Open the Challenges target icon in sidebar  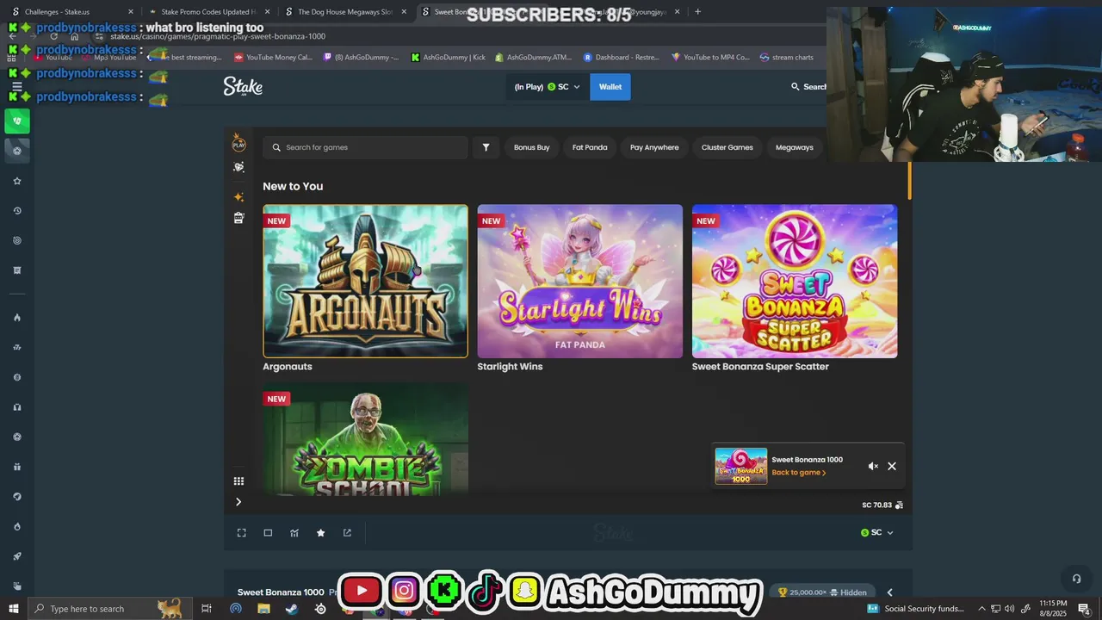pyautogui.click(x=17, y=240)
